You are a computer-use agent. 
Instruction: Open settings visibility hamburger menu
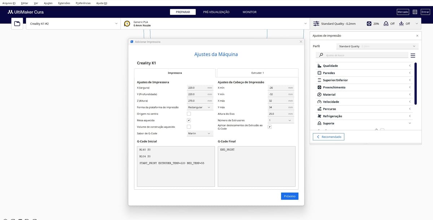tap(413, 55)
